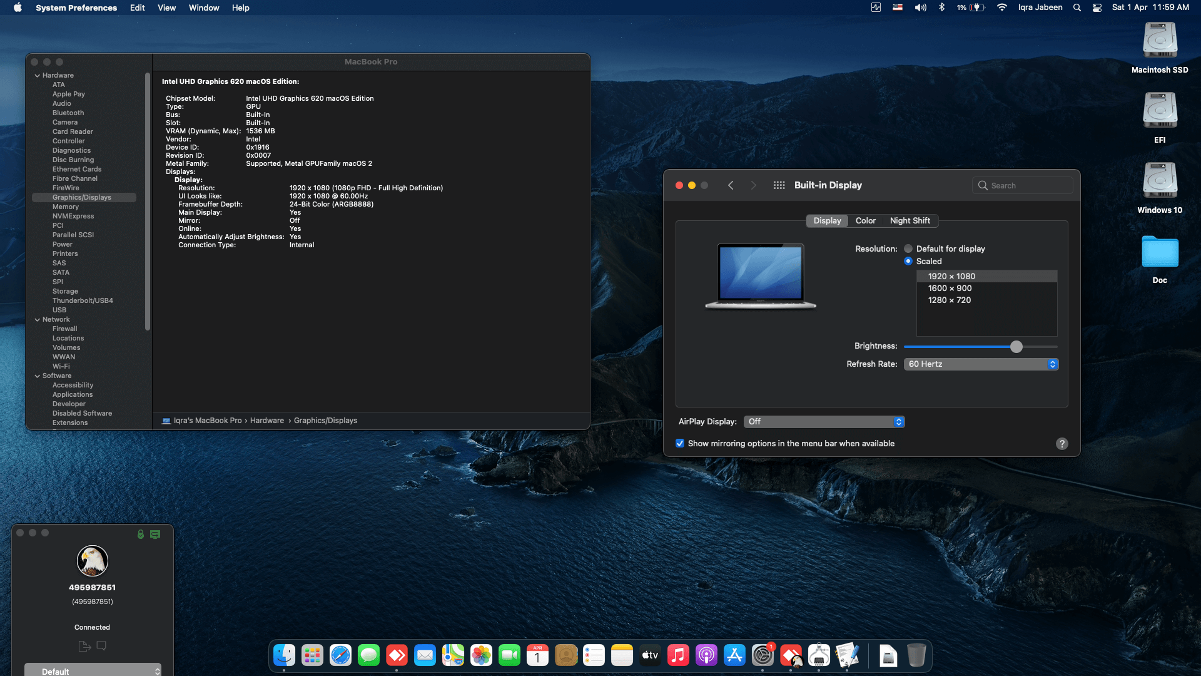Image resolution: width=1201 pixels, height=676 pixels.
Task: Select the 1600 x 900 resolution
Action: (950, 288)
